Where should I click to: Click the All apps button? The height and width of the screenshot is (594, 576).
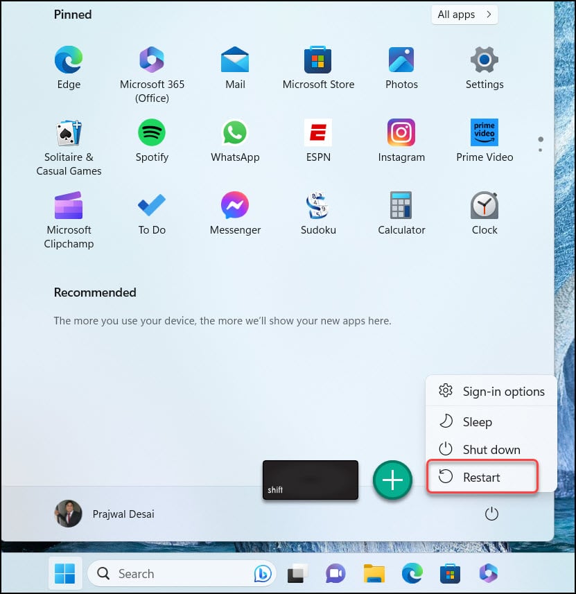[x=464, y=15]
